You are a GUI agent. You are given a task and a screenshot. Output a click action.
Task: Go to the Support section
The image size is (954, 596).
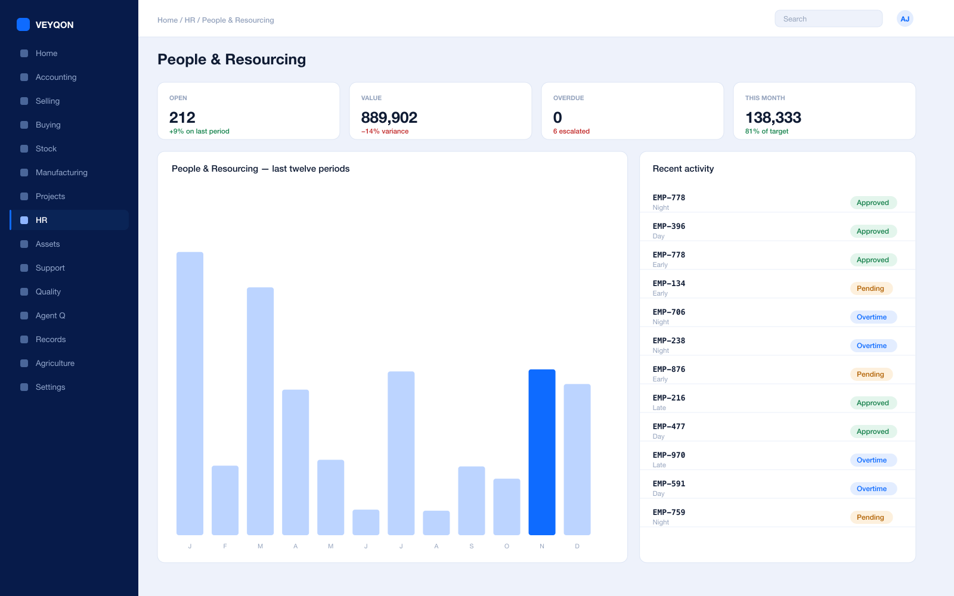(x=69, y=268)
